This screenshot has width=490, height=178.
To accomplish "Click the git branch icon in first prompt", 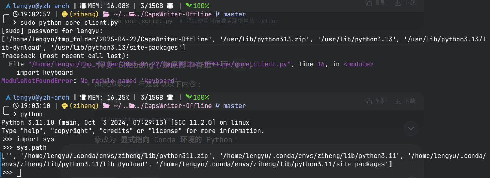I will point(218,14).
